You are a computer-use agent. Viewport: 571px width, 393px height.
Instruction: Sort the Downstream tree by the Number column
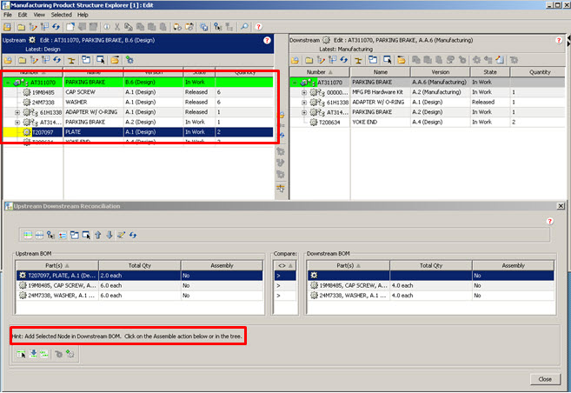[x=319, y=72]
